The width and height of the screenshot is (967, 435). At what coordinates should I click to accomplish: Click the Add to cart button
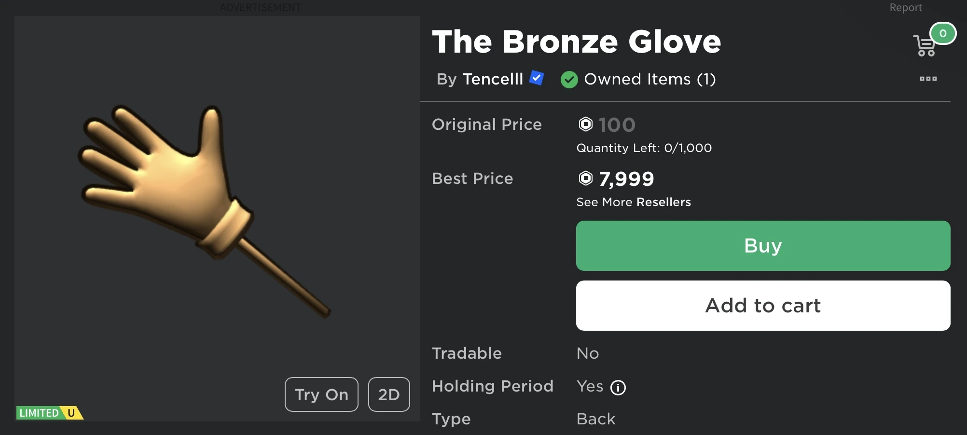point(762,305)
